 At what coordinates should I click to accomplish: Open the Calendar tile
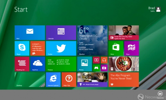pos(61,33)
